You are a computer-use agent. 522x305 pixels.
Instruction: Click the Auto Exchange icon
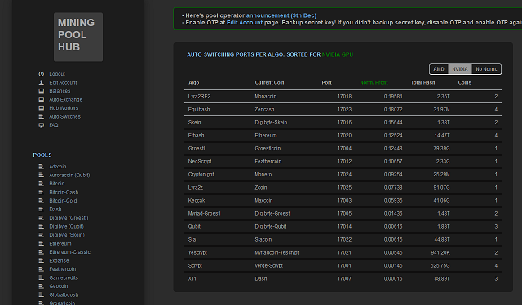point(42,99)
